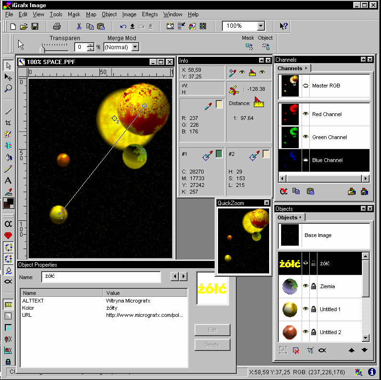This screenshot has width=381, height=380.
Task: Click the Transparency slider
Action: pos(55,48)
